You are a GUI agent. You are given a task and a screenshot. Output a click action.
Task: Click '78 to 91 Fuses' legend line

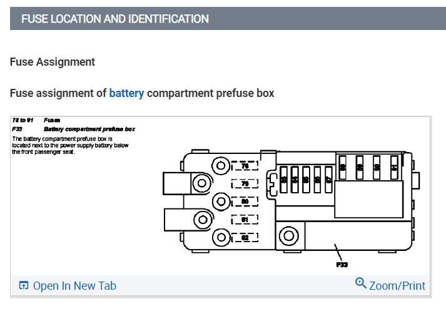[36, 120]
